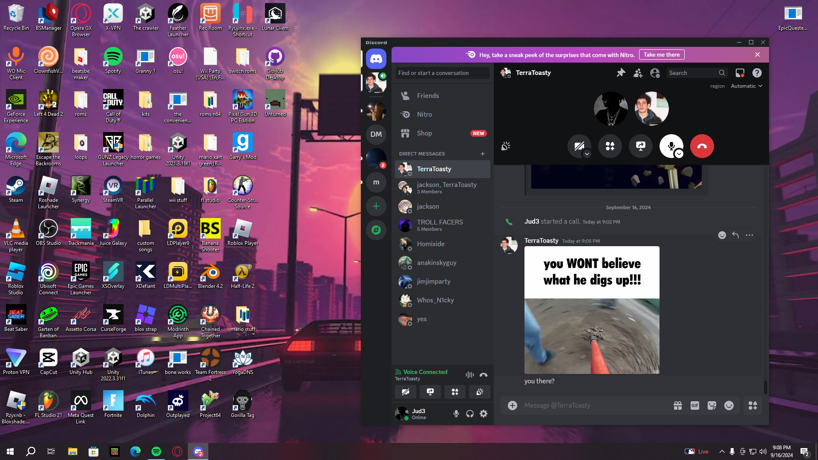Viewport: 818px width, 460px height.
Task: Click Find or start a conversation field
Action: pyautogui.click(x=442, y=73)
